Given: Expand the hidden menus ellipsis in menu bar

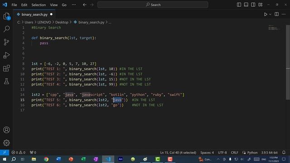Looking at the screenshot, I should click(x=73, y=5).
